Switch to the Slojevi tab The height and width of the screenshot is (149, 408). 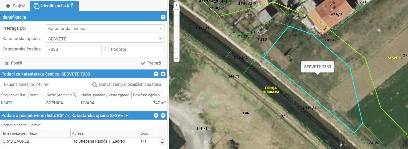[15, 6]
